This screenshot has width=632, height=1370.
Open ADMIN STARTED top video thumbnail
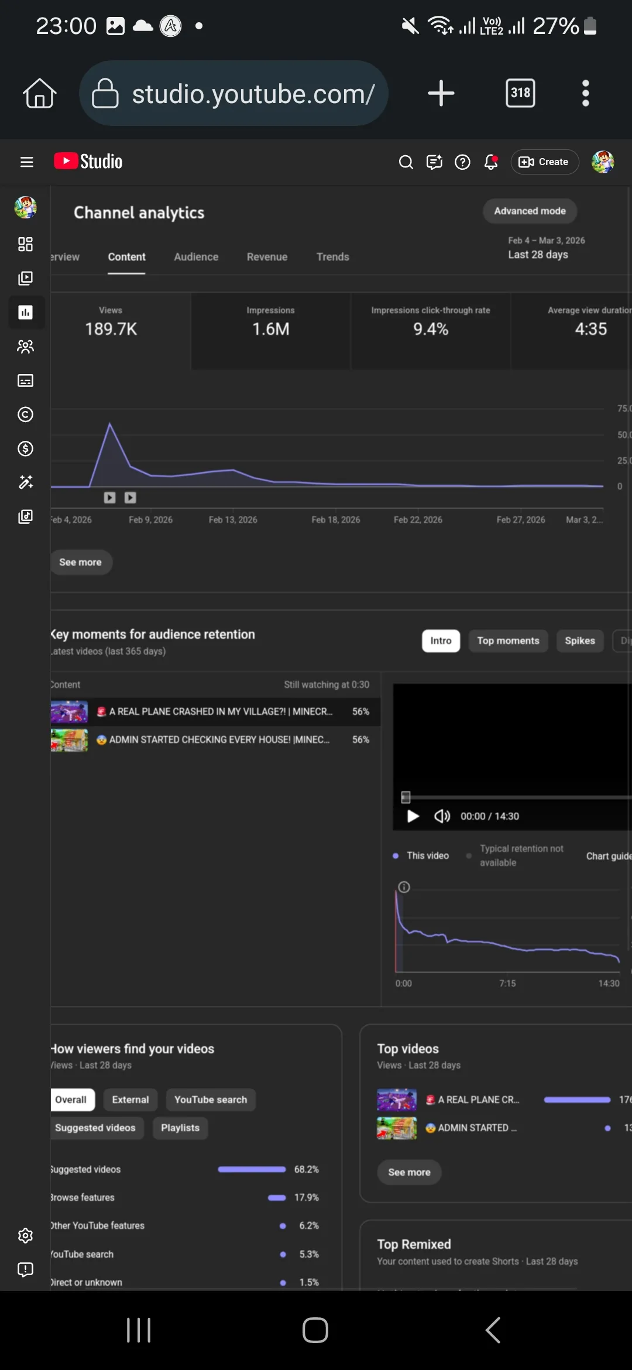[x=397, y=1128]
